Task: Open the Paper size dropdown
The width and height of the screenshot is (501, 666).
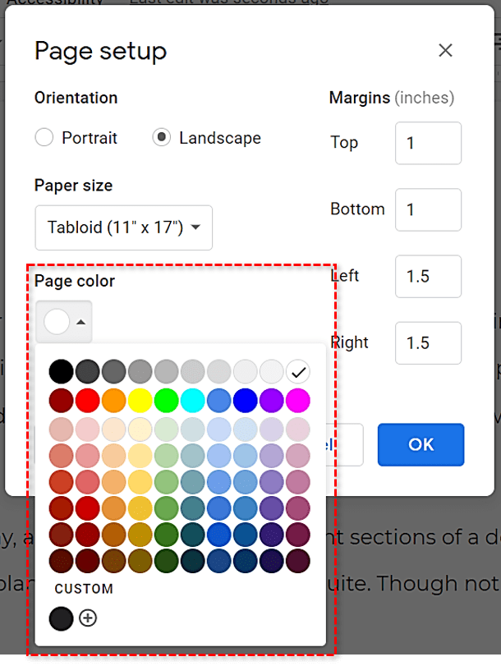Action: (x=124, y=227)
